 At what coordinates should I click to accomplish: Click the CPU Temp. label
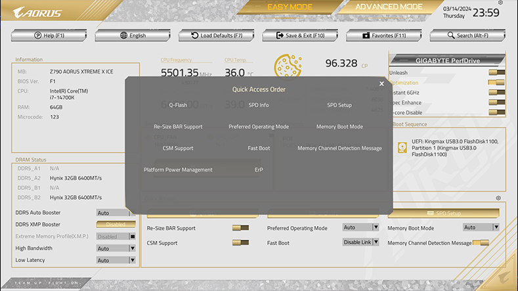[x=235, y=60]
